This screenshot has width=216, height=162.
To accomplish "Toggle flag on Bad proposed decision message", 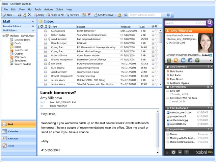I will 156,39.
